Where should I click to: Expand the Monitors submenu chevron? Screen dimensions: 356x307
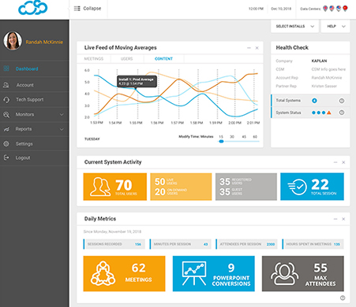point(62,114)
